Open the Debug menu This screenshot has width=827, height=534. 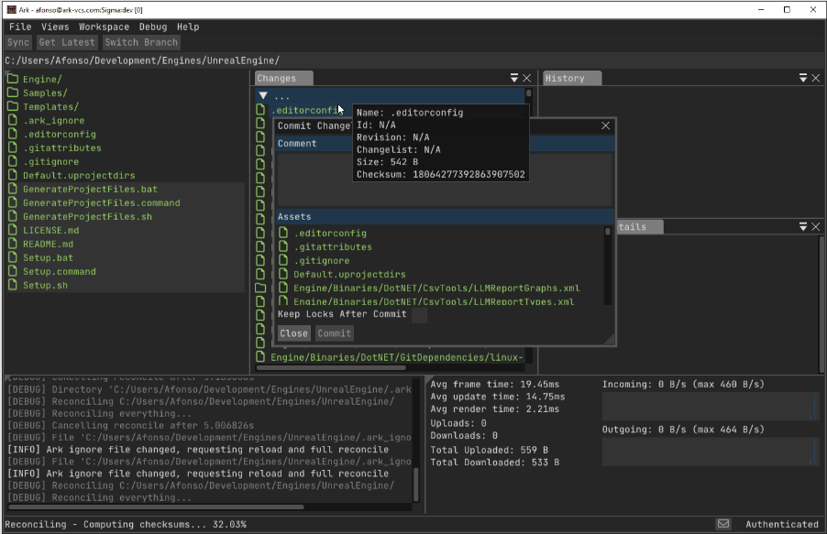[153, 27]
